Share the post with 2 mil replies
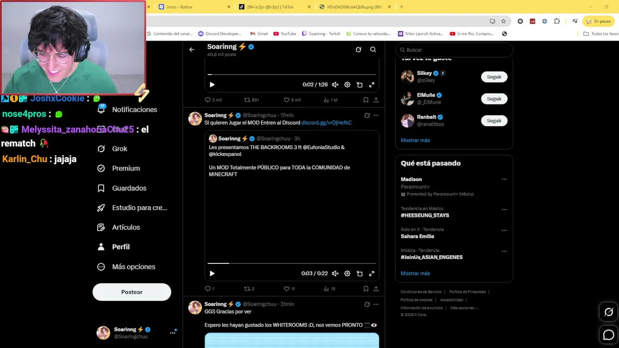This screenshot has height=348, width=619. pos(376,100)
